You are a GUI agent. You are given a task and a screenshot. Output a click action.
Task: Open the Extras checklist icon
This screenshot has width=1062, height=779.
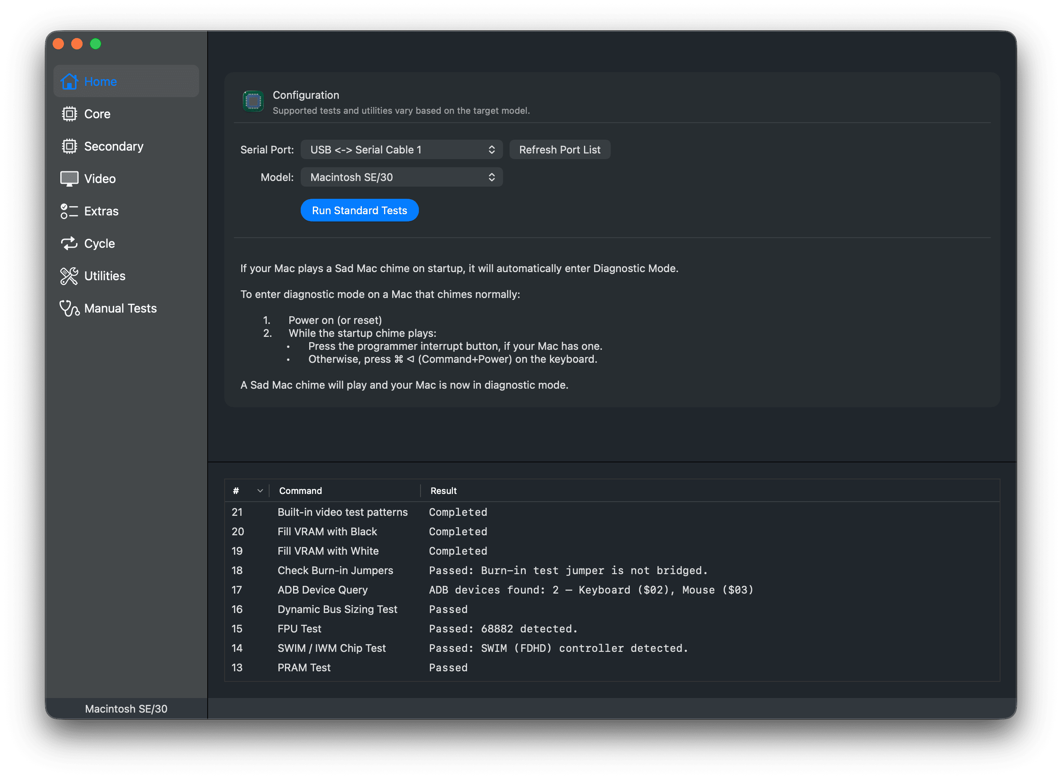coord(69,211)
